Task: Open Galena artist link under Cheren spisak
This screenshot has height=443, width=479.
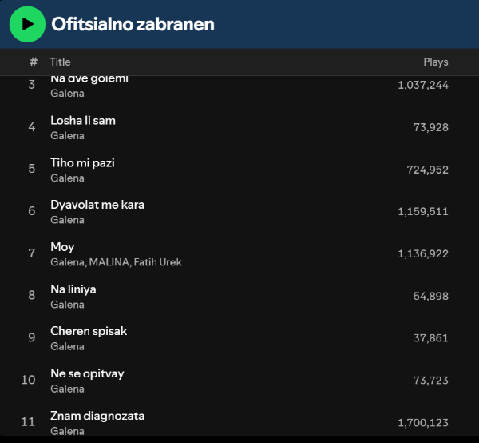Action: 67,346
